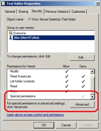Viewport: 101px width, 131px height.
Task: Click the List folder contents Allow checkmark
Action: [67, 81]
